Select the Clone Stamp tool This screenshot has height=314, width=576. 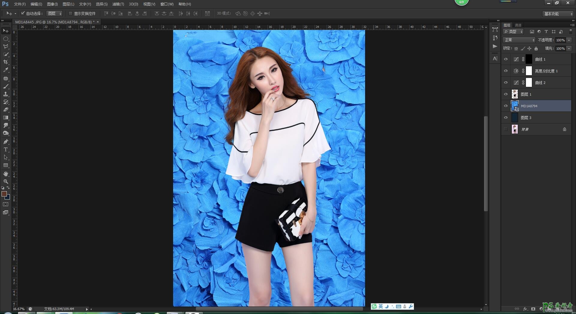pos(6,94)
